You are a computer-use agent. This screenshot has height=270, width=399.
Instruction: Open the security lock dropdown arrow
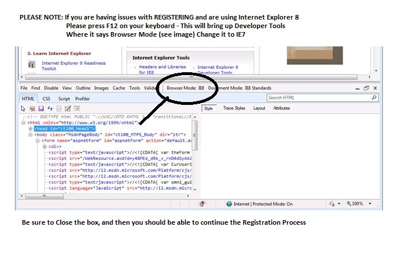(x=339, y=204)
